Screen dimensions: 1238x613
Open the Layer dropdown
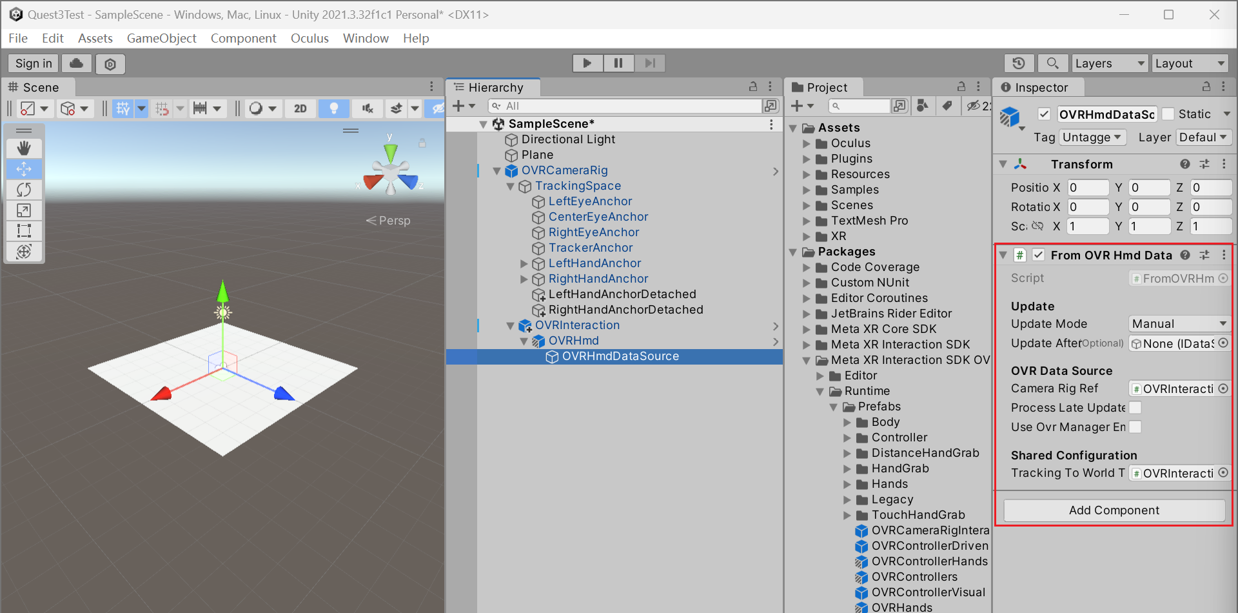click(x=1204, y=137)
